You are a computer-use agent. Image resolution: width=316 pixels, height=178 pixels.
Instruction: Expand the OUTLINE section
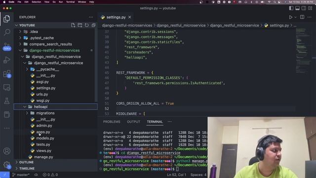coord(26,162)
